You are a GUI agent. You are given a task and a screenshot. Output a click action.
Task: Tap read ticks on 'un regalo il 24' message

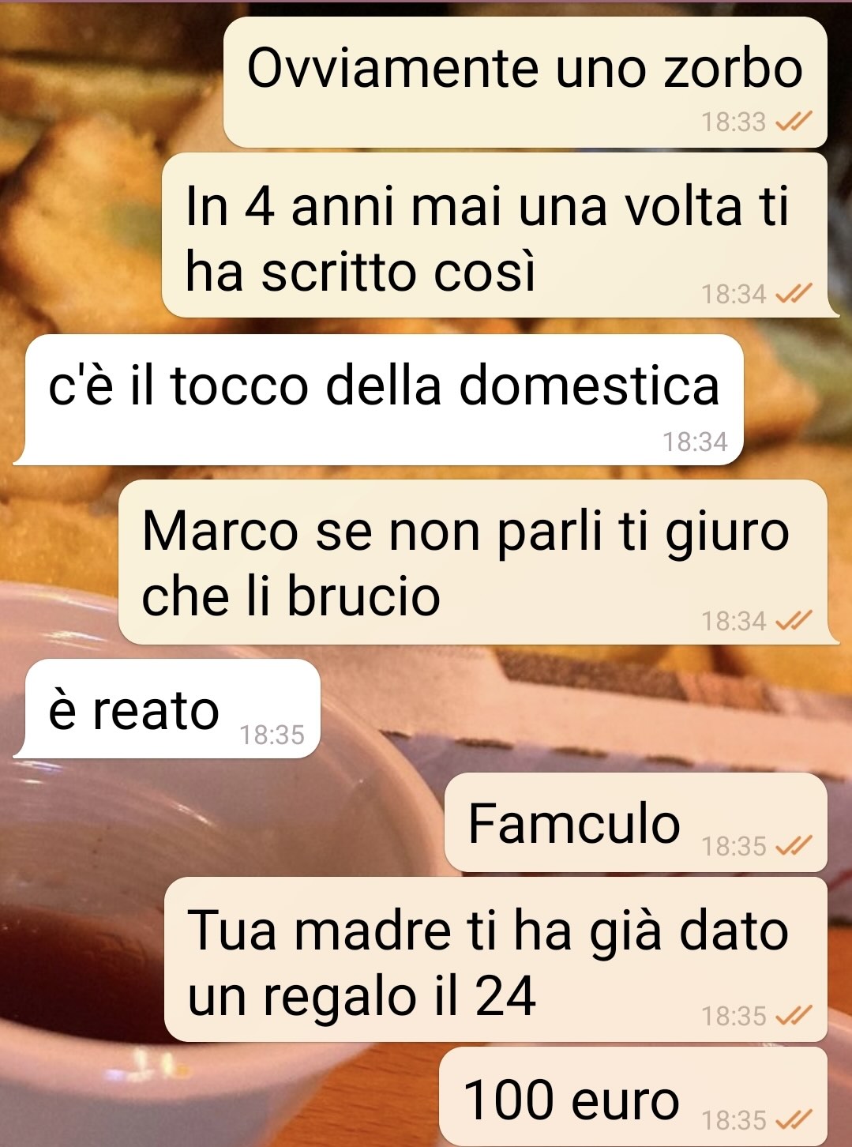click(793, 1015)
